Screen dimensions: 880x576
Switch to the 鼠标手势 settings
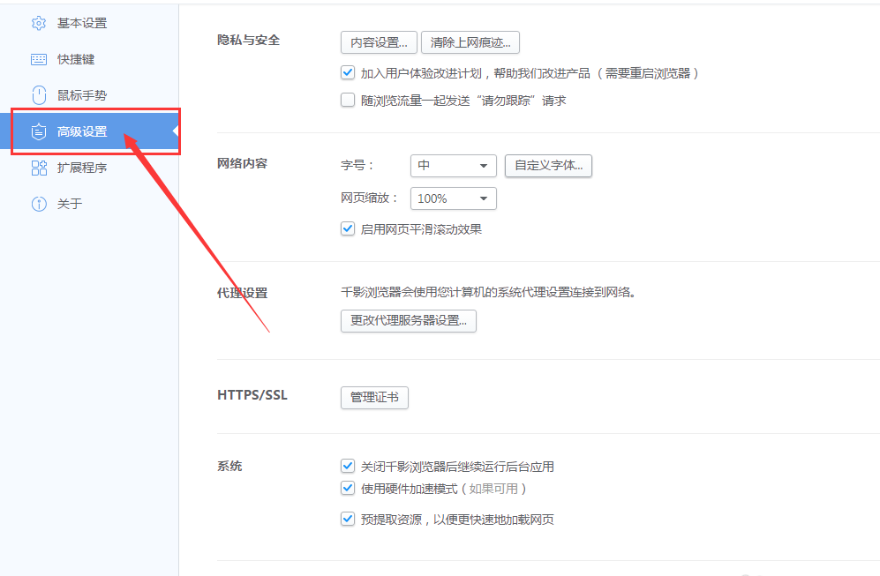click(82, 95)
